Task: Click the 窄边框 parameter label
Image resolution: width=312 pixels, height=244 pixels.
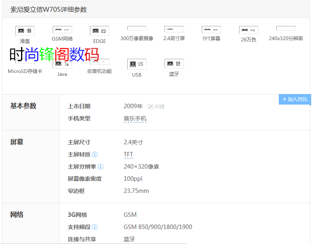Action: pyautogui.click(x=76, y=191)
